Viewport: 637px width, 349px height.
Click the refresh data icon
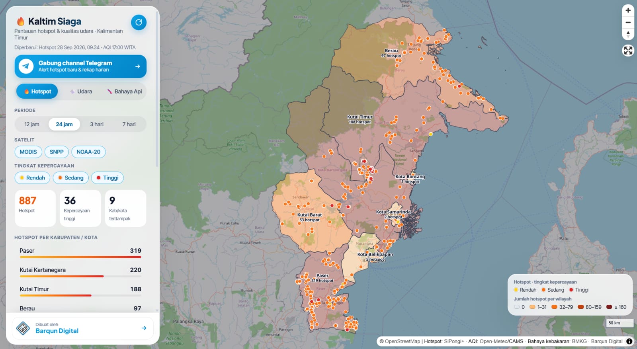139,22
